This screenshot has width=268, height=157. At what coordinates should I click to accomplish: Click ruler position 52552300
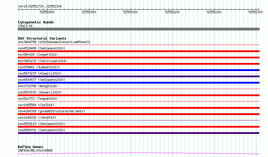pyautogui.click(x=256, y=12)
